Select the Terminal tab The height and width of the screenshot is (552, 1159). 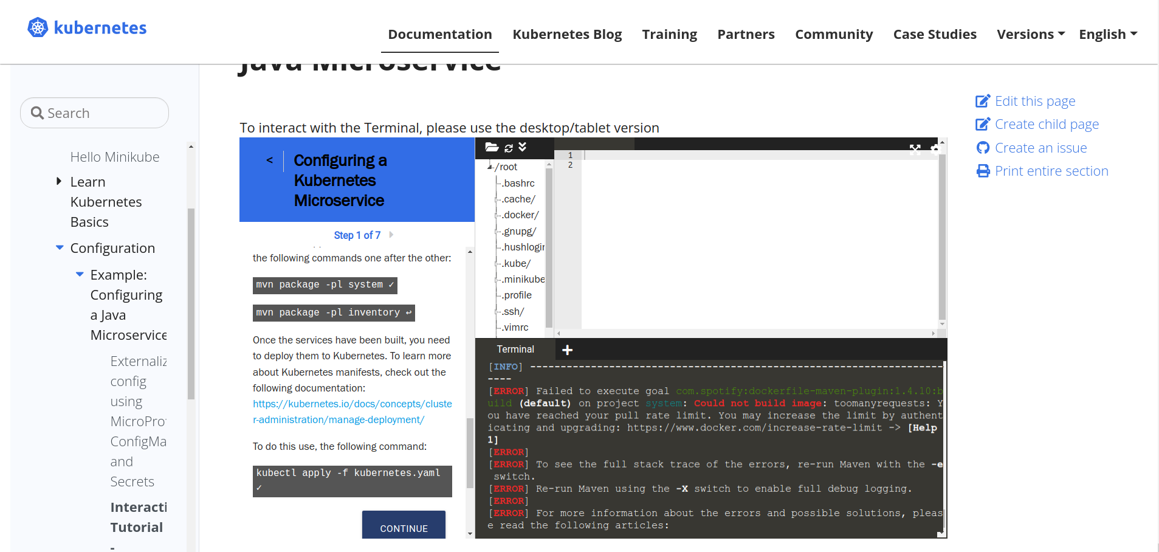515,349
